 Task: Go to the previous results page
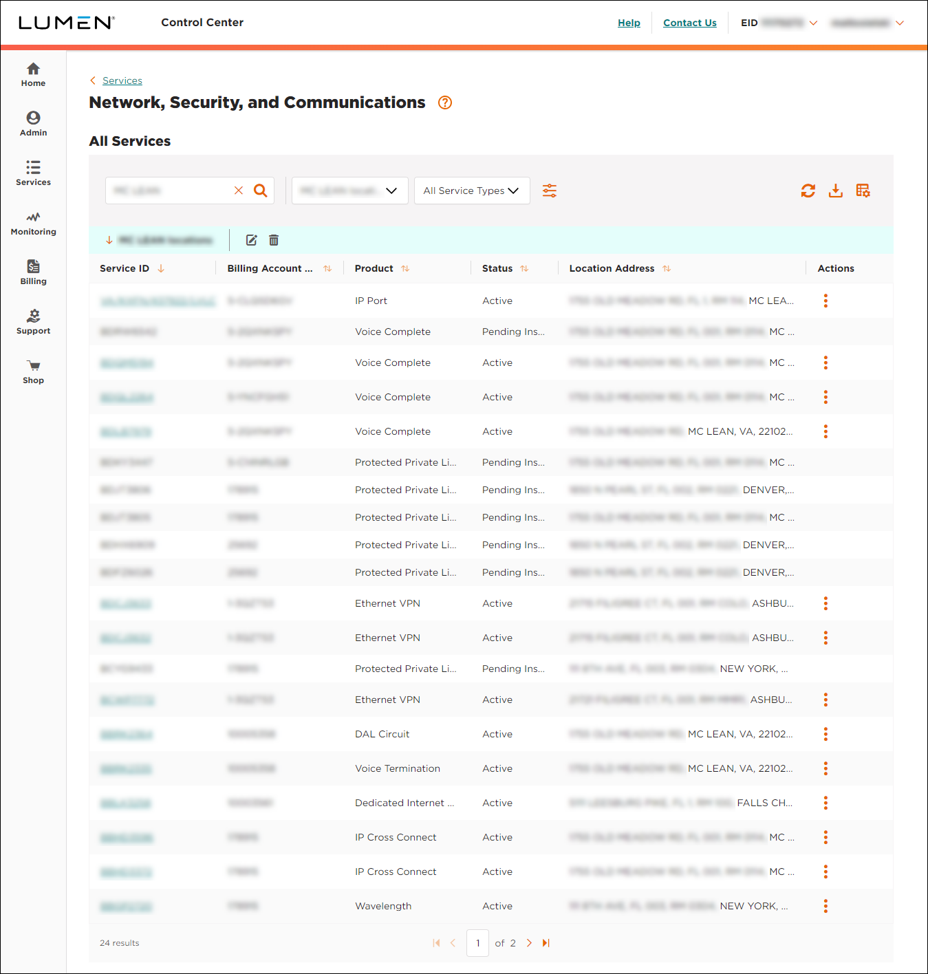pos(453,943)
